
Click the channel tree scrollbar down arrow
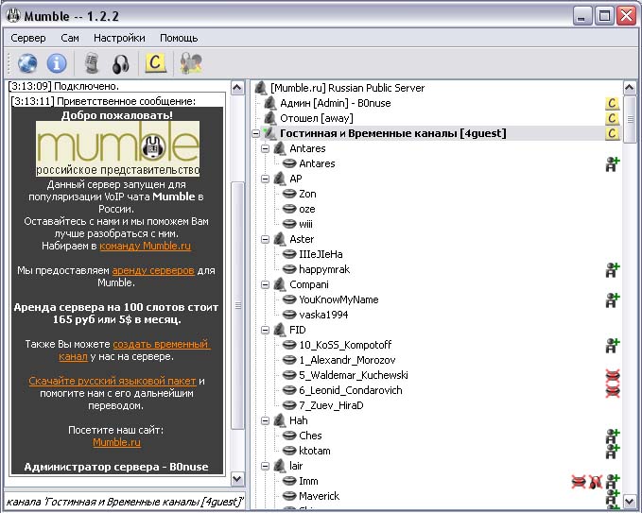click(x=630, y=499)
